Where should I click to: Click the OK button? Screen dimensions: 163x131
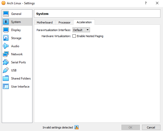pyautogui.click(x=131, y=127)
